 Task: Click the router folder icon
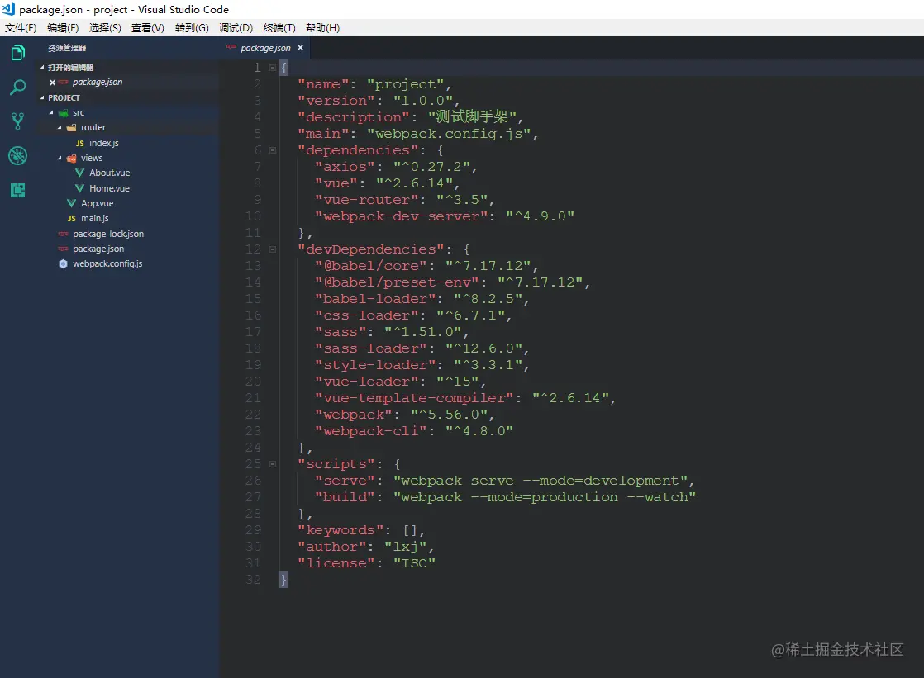click(71, 127)
